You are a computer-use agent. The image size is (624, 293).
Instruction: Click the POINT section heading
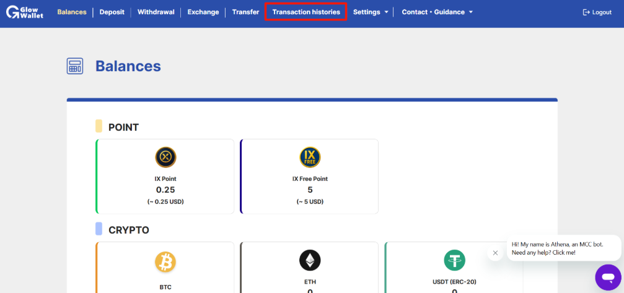[x=123, y=127]
